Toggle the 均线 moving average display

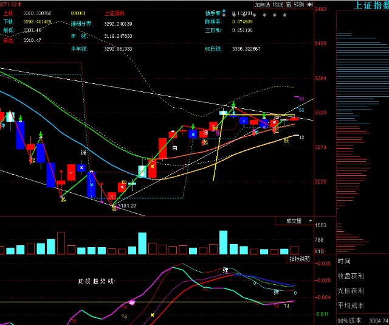(x=278, y=5)
